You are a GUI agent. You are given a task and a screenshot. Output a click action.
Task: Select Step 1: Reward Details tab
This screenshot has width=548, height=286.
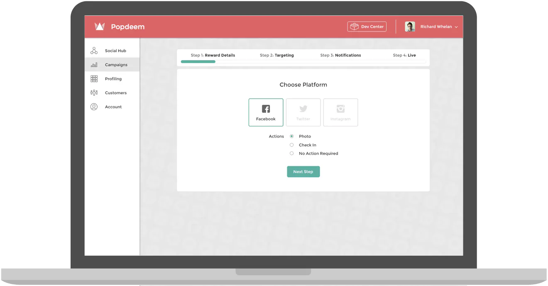pos(213,55)
